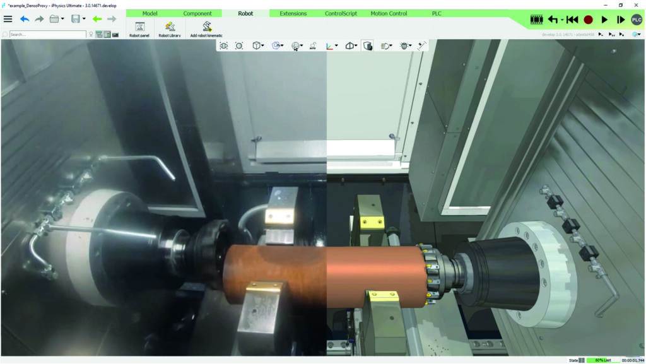Switch to the Motion Control tab
646x364 pixels.
tap(389, 13)
